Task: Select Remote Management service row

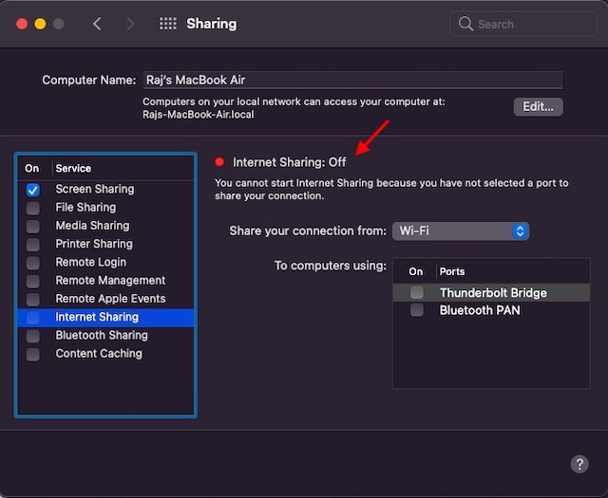Action: click(x=105, y=281)
